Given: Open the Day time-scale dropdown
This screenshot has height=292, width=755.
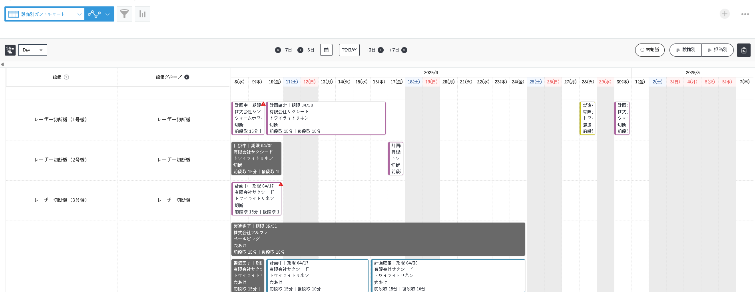Looking at the screenshot, I should 33,50.
